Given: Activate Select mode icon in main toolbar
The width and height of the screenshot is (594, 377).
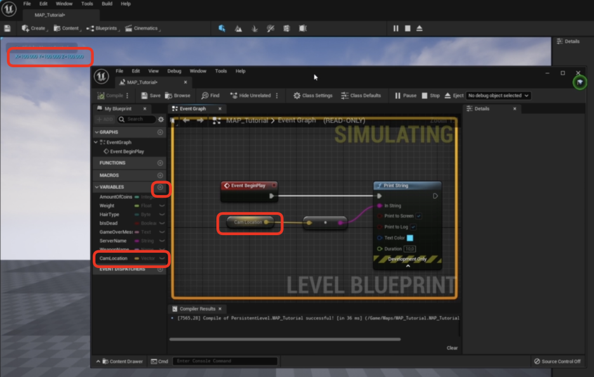Looking at the screenshot, I should click(222, 29).
